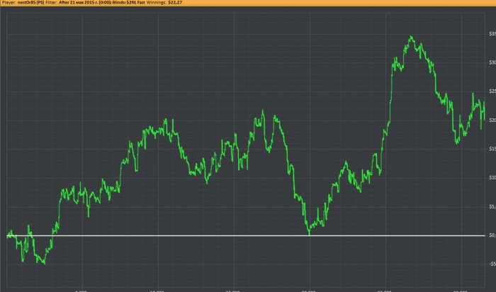The width and height of the screenshot is (496, 292).
Task: Click the Winnings: label in header
Action: (157, 3)
